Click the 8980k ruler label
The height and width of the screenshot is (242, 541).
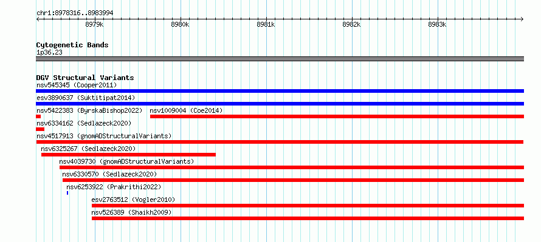click(180, 24)
